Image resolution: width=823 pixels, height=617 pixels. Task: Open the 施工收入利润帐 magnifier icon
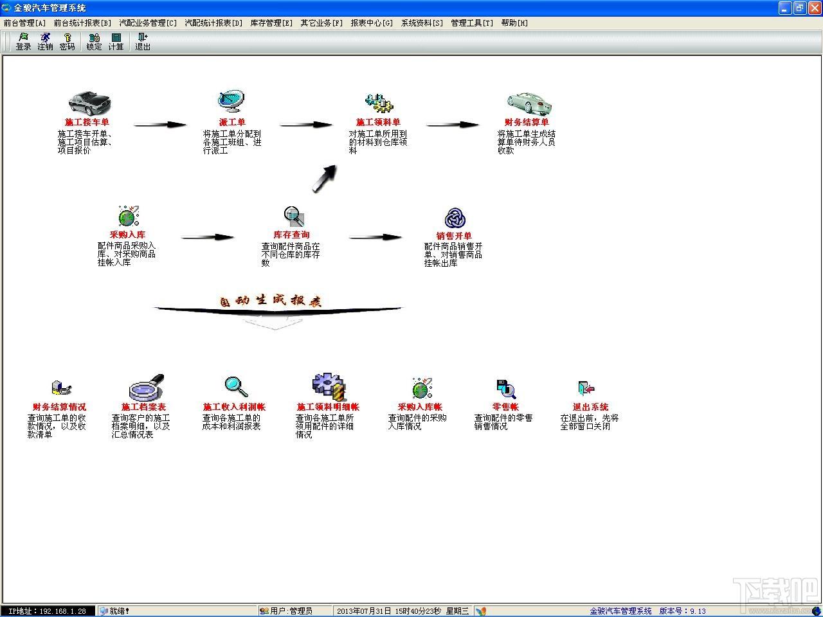236,387
